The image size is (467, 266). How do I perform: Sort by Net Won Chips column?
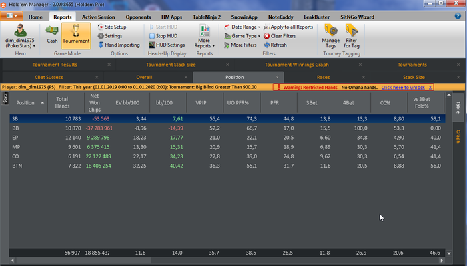pos(98,102)
